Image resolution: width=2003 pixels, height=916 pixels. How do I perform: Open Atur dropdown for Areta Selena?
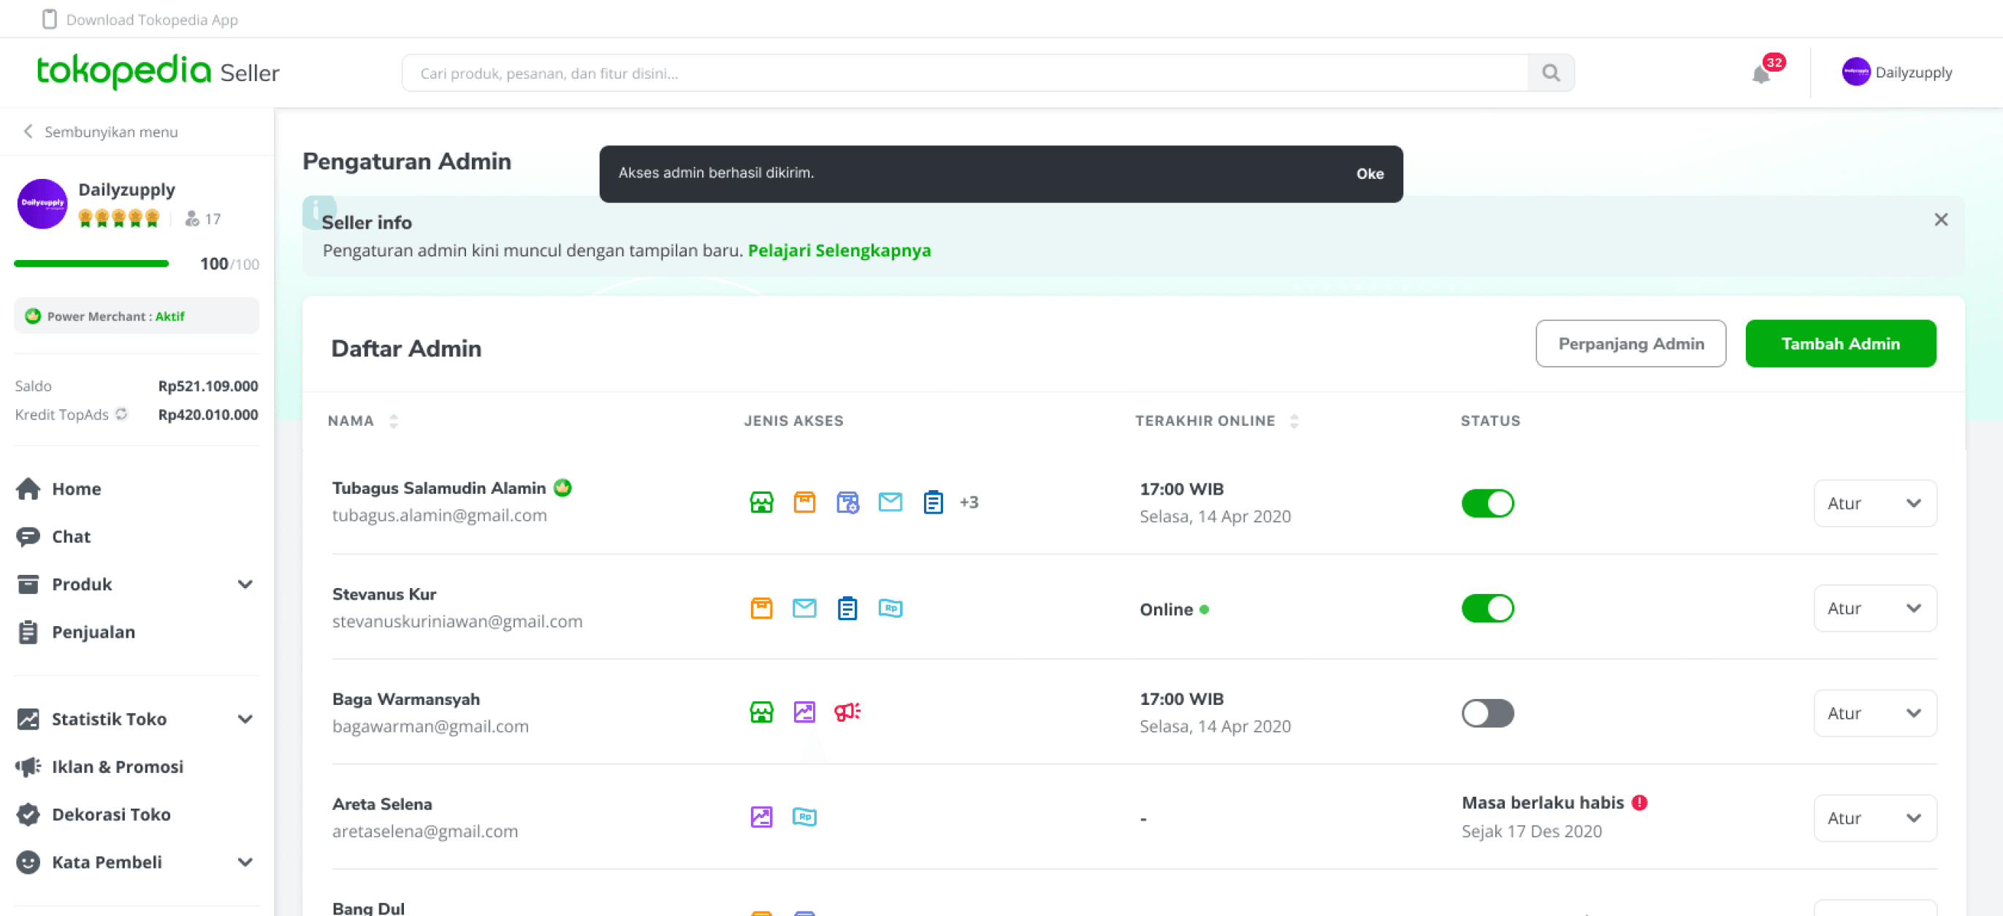[1874, 818]
